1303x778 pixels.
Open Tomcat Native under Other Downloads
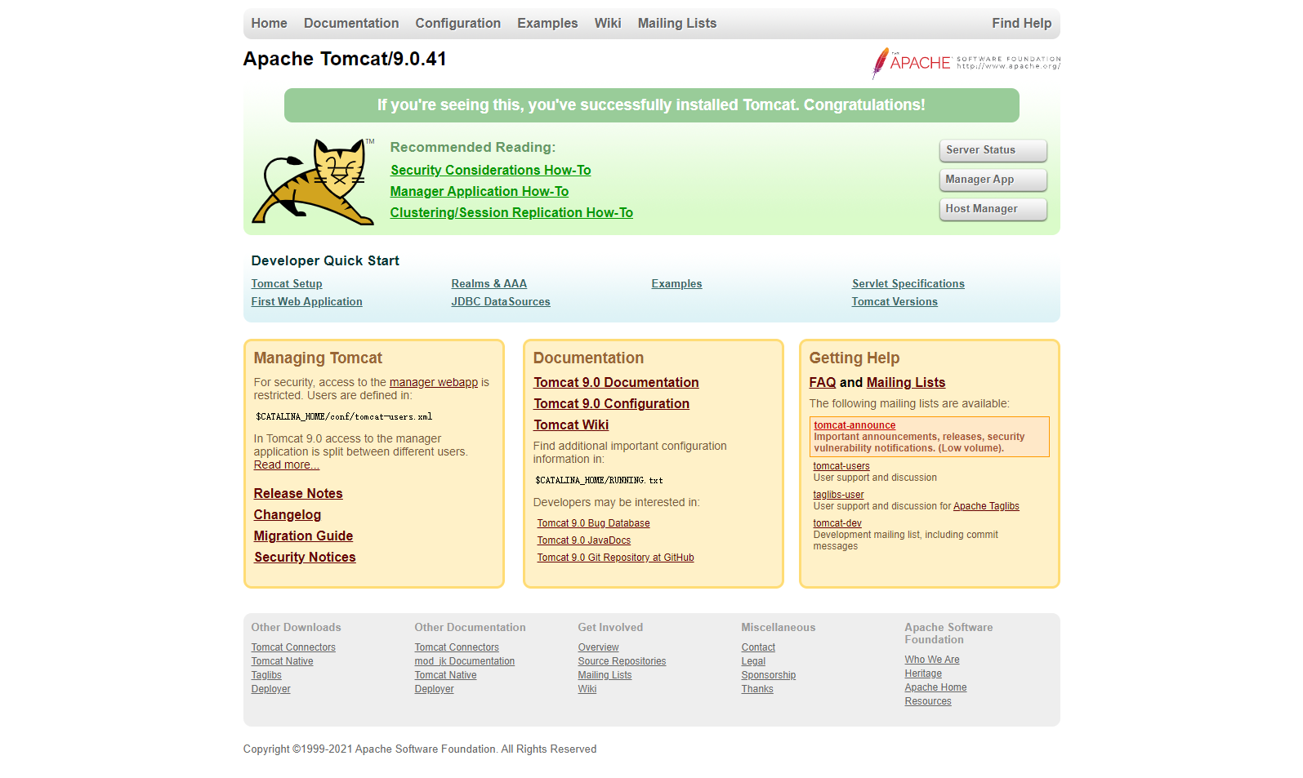coord(282,661)
